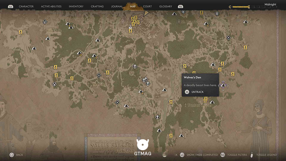Screen dimensions: 286x161
Task: Click the moon icon beside the time bar
Action: pos(230,7)
